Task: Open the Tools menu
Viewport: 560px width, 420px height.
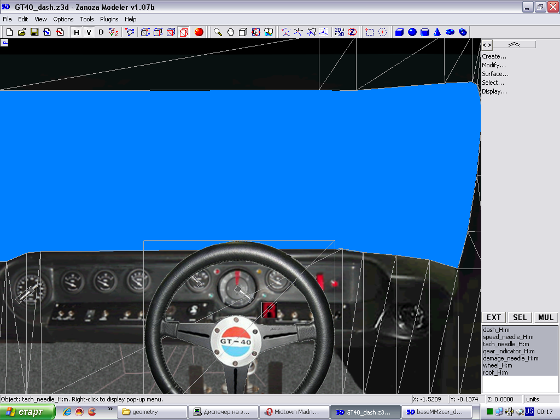Action: (x=87, y=19)
